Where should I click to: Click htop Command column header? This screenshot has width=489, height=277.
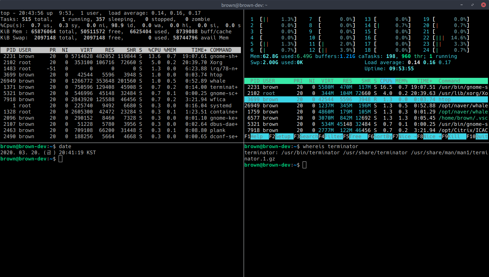pyautogui.click(x=449, y=81)
